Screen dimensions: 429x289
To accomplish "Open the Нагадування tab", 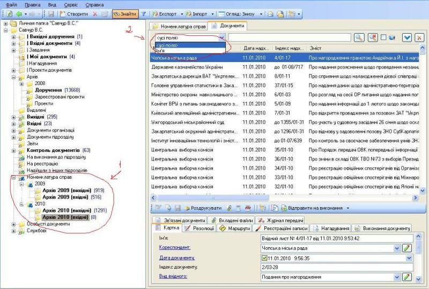I will (331, 228).
